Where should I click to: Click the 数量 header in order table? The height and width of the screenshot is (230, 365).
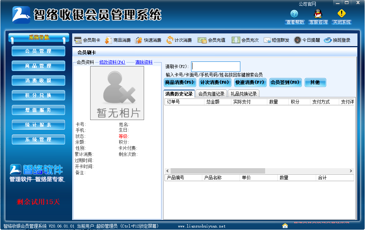(x=278, y=102)
